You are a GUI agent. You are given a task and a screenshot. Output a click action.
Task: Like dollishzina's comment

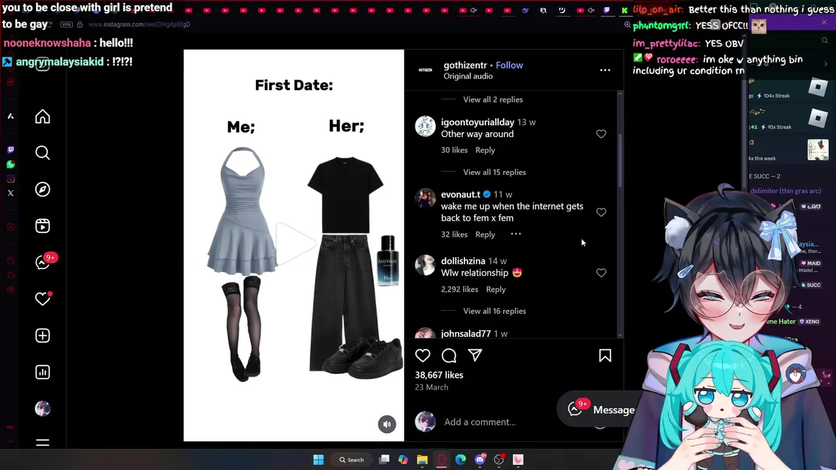pyautogui.click(x=601, y=273)
